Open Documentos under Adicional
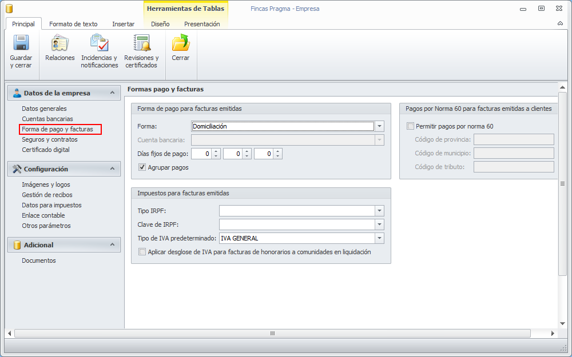The height and width of the screenshot is (357, 572). [x=39, y=260]
